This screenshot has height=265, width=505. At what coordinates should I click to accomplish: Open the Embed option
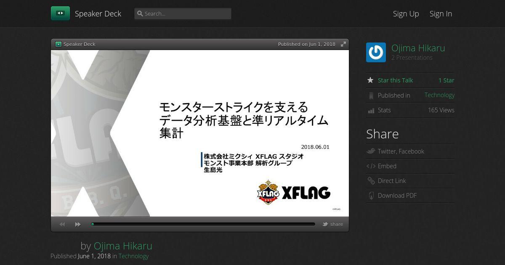(x=387, y=166)
